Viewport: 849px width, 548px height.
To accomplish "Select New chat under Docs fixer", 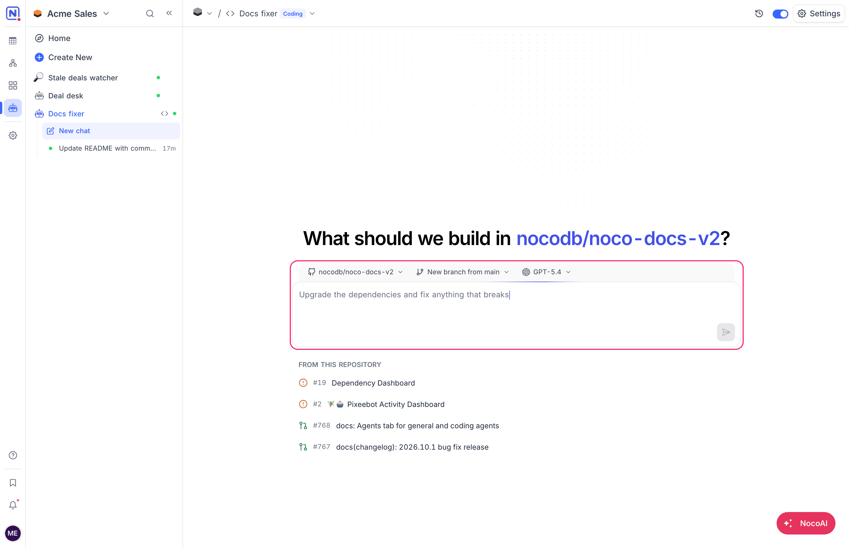I will tap(111, 131).
